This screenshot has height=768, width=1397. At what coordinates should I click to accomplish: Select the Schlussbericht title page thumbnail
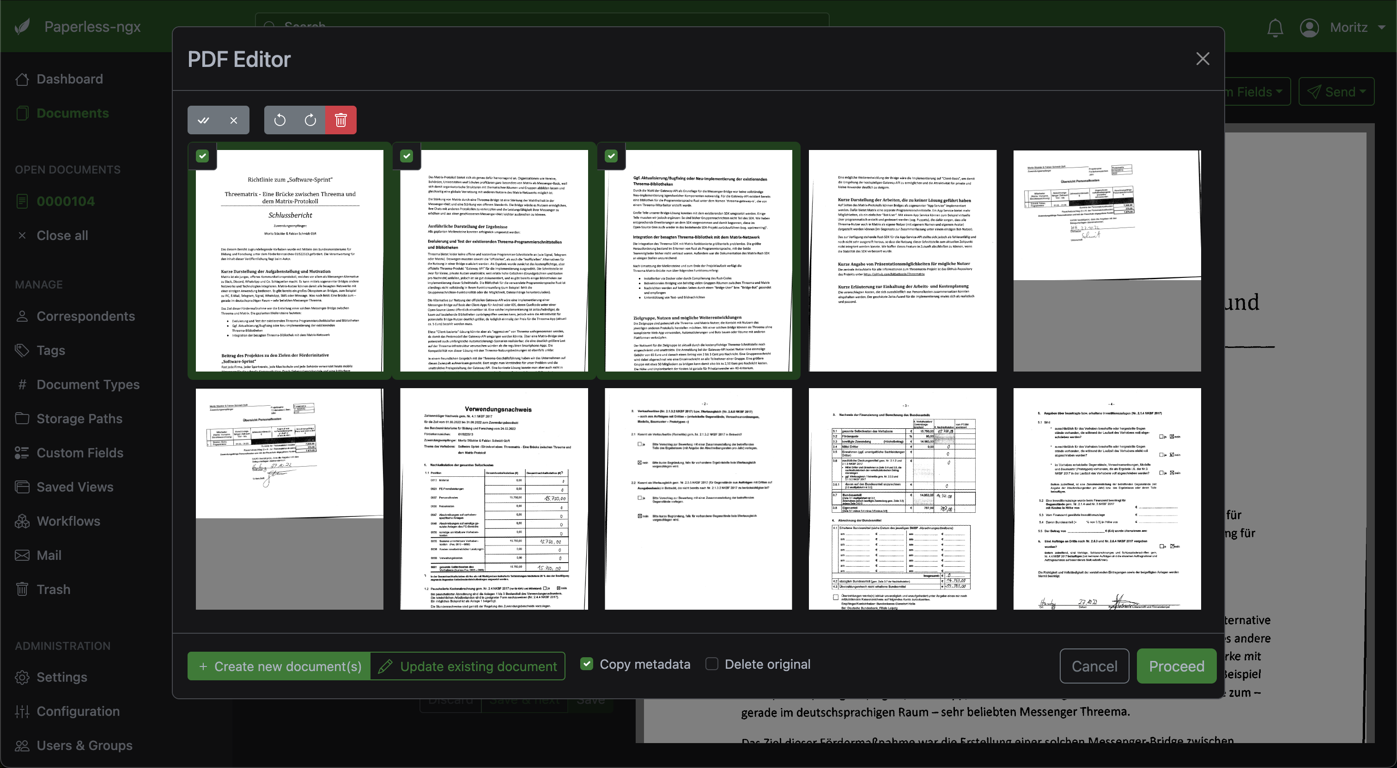pos(290,261)
